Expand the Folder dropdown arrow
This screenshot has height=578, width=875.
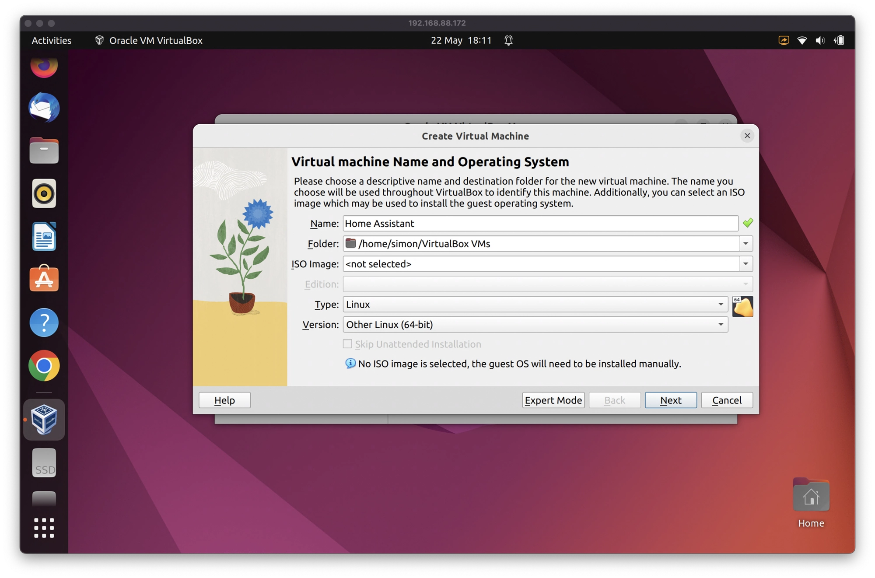(745, 244)
